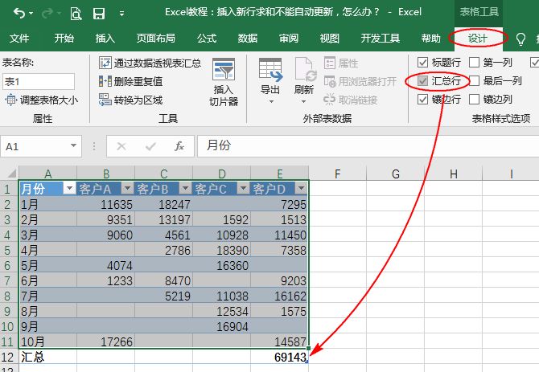Toggle the Banded Rows (镶边行) checkbox
This screenshot has height=372, width=539.
pos(422,99)
